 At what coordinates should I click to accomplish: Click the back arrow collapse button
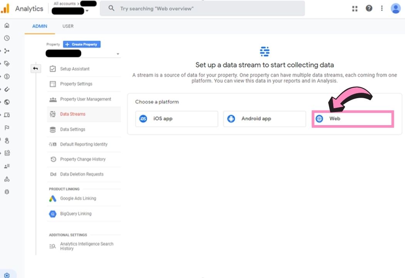pyautogui.click(x=35, y=69)
